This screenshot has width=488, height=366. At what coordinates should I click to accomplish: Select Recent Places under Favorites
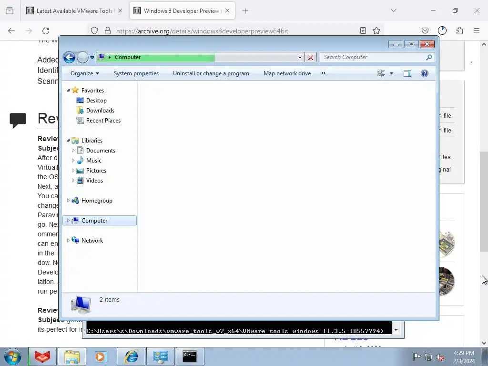tap(103, 121)
